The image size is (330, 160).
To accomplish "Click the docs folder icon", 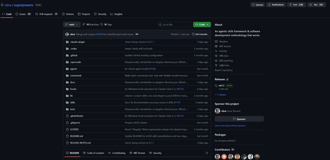I will click(x=67, y=82).
